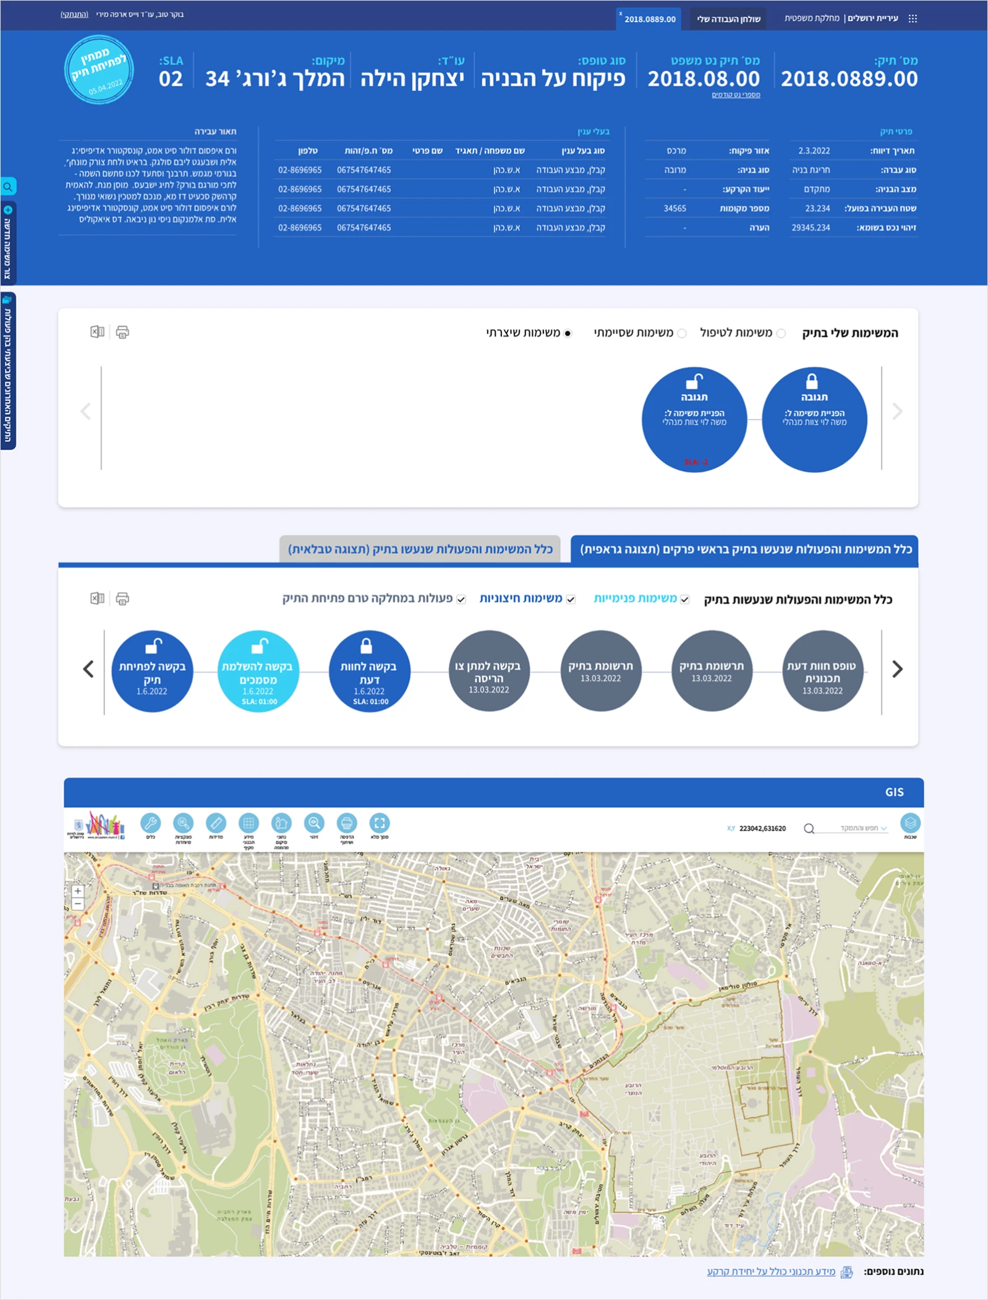Open the שכבות layers icon
Image resolution: width=988 pixels, height=1300 pixels.
910,823
